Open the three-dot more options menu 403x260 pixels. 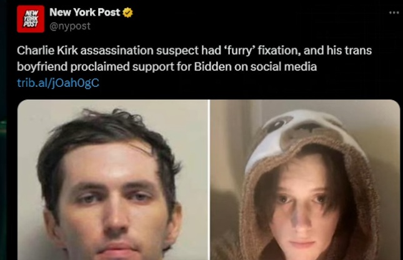[394, 12]
